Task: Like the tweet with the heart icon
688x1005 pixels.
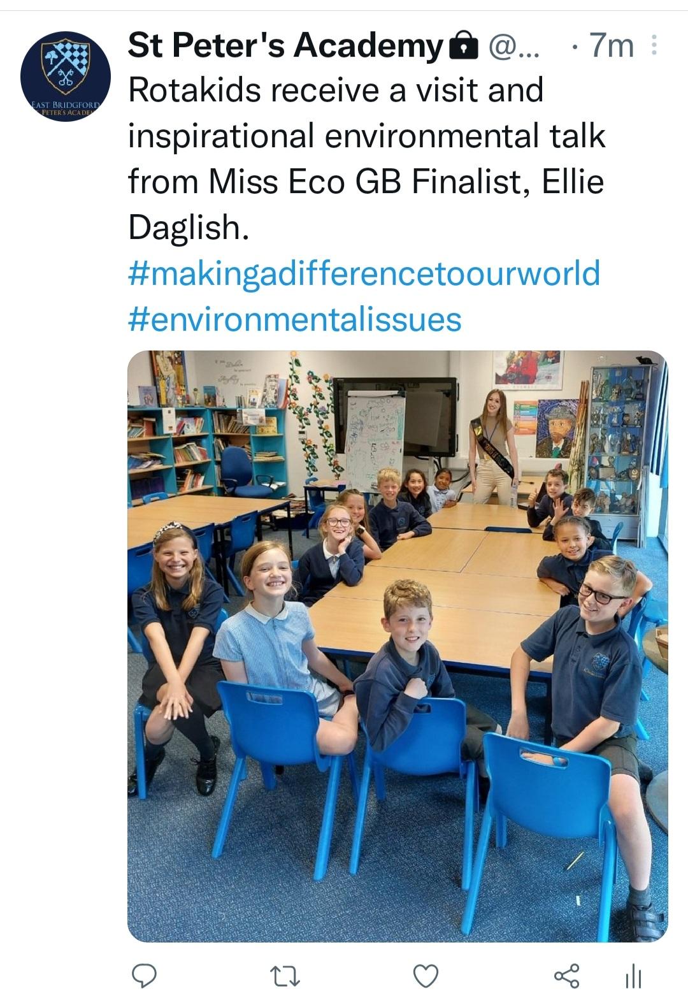Action: 426,975
